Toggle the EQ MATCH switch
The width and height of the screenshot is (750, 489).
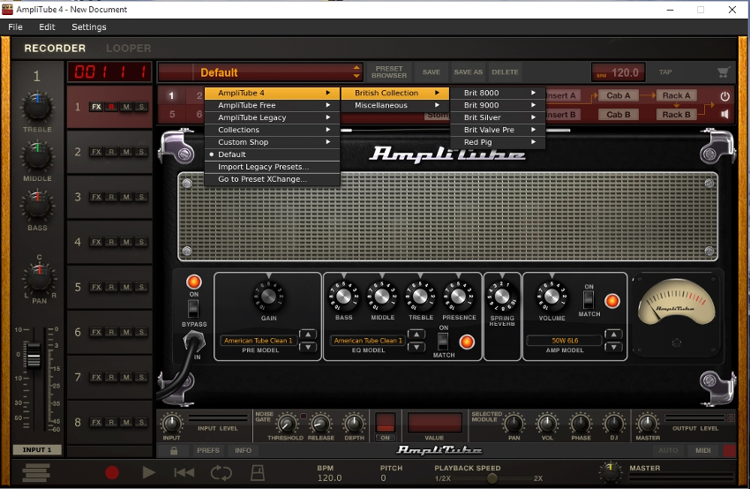[x=443, y=341]
